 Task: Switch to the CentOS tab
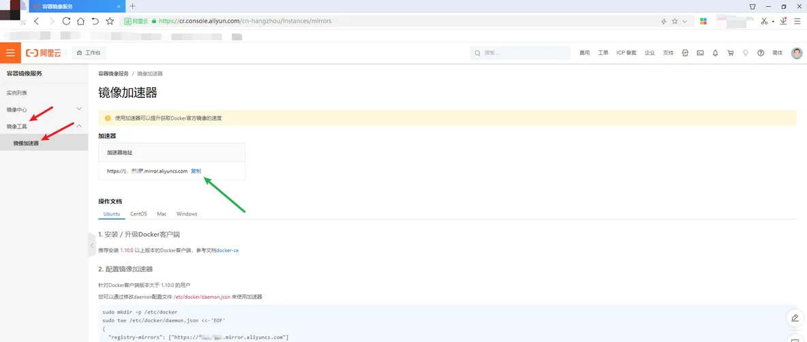tap(138, 213)
